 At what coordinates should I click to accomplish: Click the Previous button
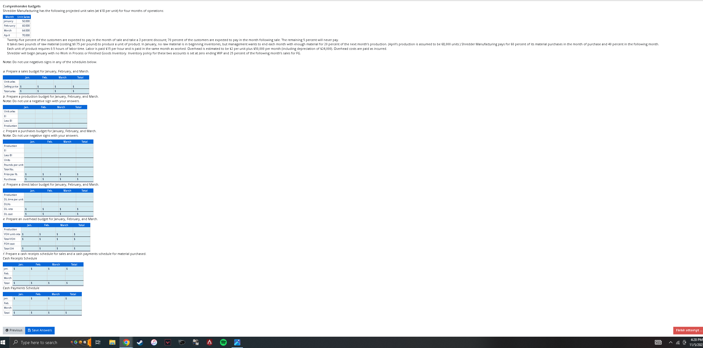[14, 330]
